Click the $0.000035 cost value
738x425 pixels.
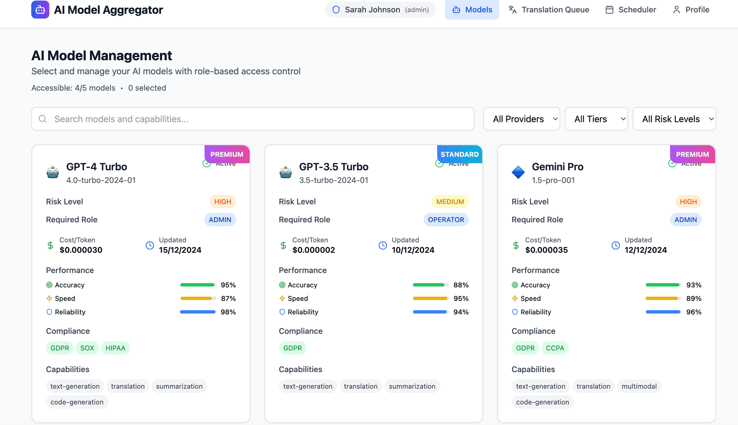(546, 250)
